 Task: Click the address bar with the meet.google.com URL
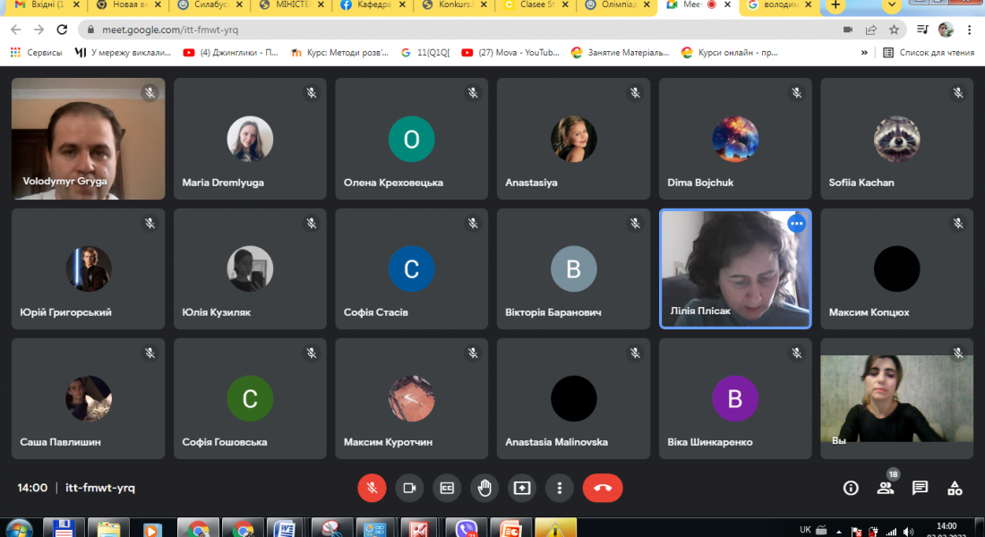click(x=448, y=30)
